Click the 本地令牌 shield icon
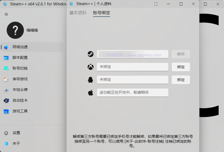The height and width of the screenshot is (152, 224). (6, 90)
